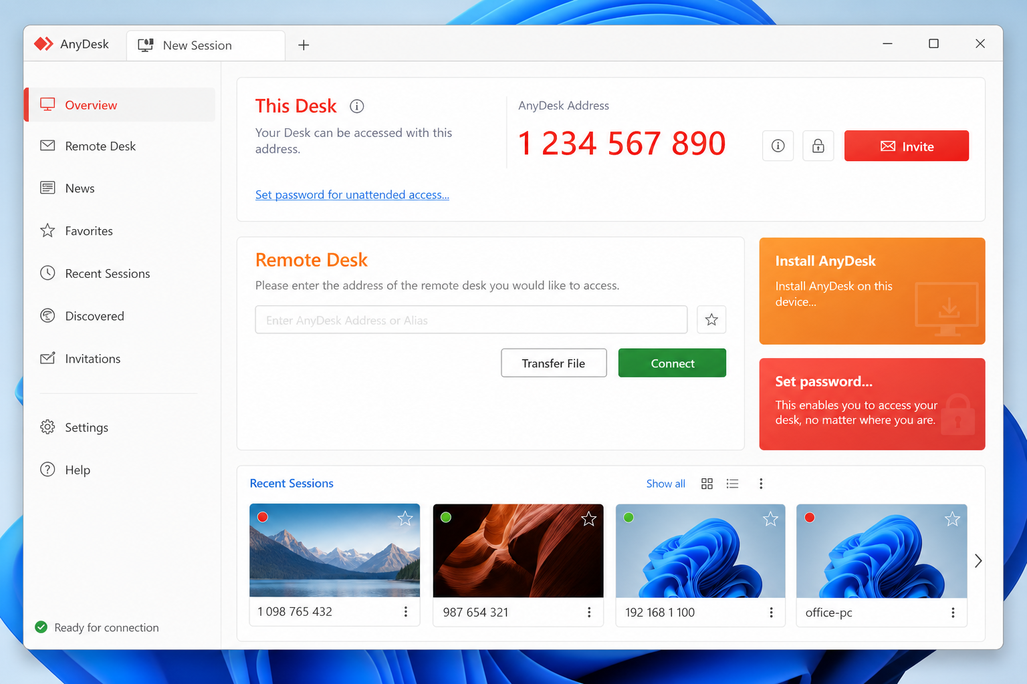Open the mountain lake session thumbnail

point(335,550)
